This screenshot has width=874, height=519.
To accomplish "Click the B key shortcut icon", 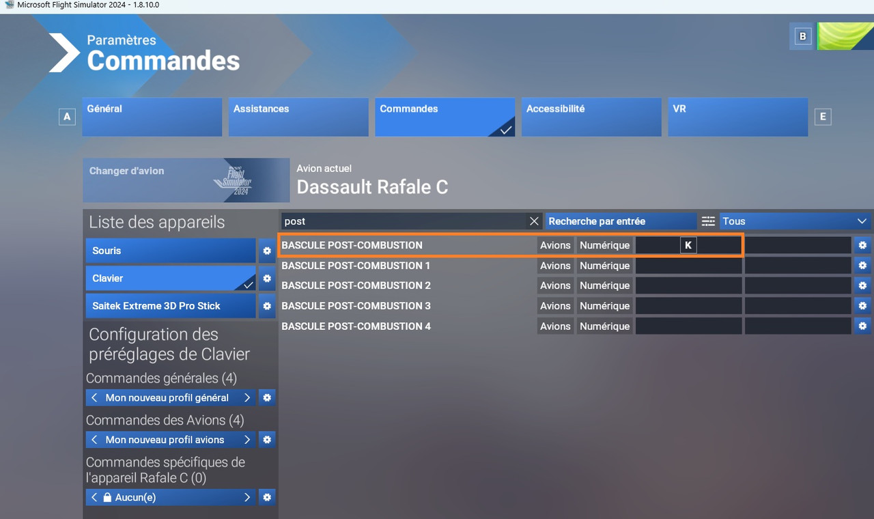I will (802, 37).
